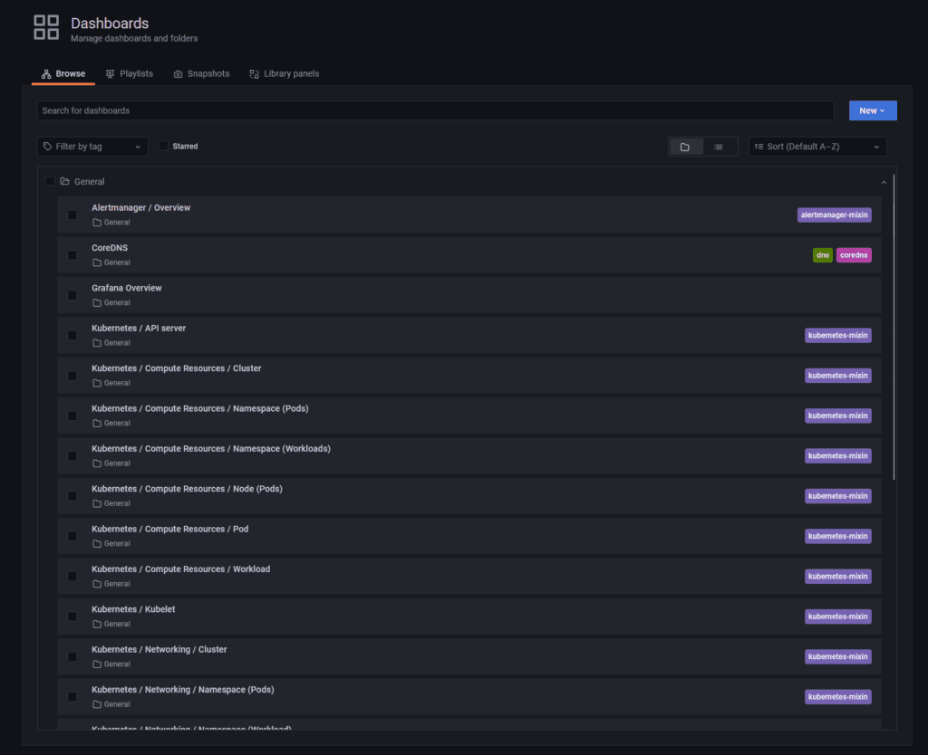Image resolution: width=928 pixels, height=755 pixels.
Task: Open the New button dropdown
Action: (x=873, y=110)
